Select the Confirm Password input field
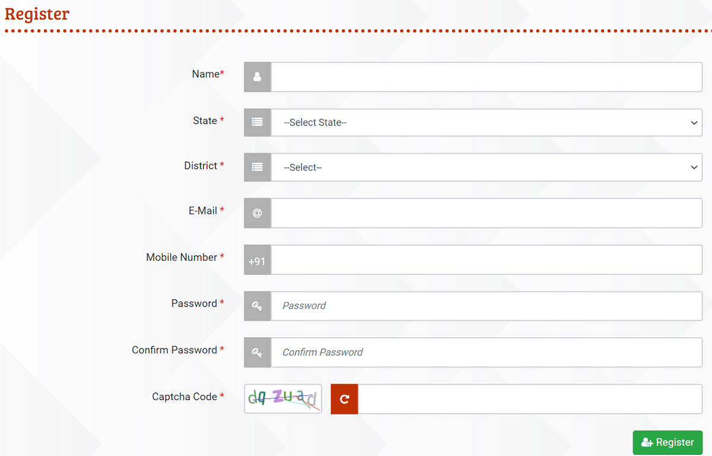This screenshot has height=456, width=712. click(x=487, y=353)
